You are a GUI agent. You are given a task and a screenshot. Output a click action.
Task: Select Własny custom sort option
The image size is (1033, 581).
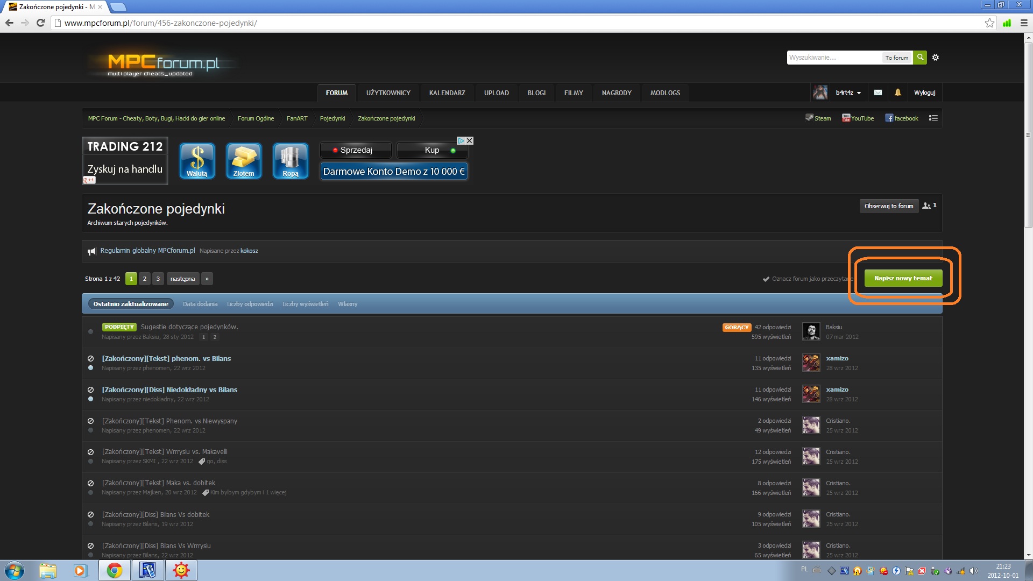[x=348, y=304]
